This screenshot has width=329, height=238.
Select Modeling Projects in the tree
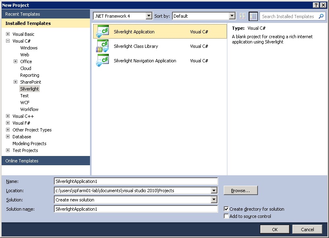[29, 144]
